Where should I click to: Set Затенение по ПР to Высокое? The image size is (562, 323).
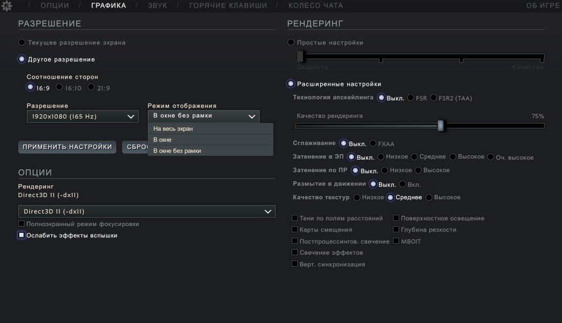pos(418,170)
